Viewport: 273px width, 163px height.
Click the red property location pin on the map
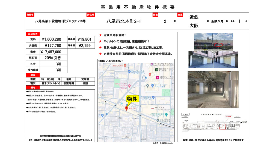pos(126,108)
